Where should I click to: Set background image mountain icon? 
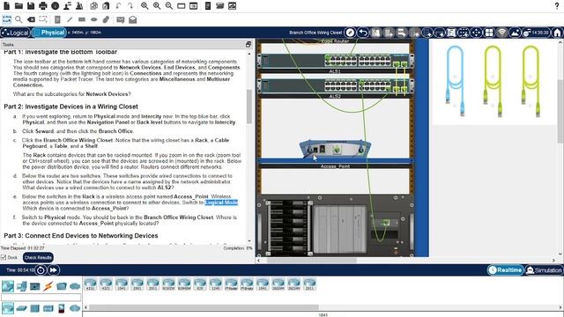coord(515,33)
